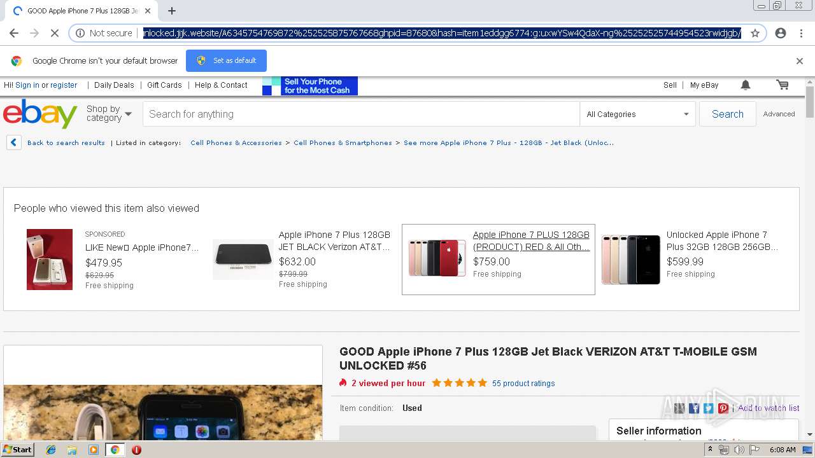The image size is (815, 458).
Task: Open Unlocked Apple iPhone 7 Plus 32GB listing
Action: coord(722,240)
